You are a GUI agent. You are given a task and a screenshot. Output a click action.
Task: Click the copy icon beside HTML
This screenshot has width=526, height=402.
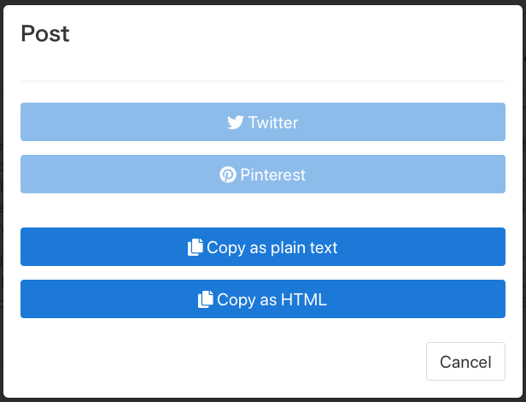point(205,299)
